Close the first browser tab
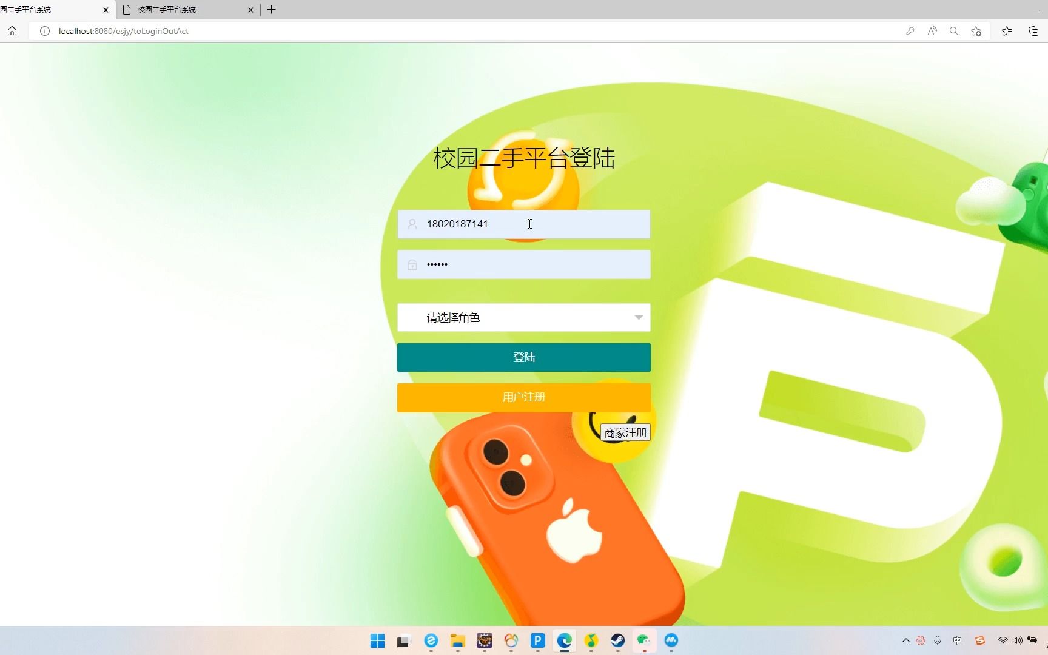 coord(106,10)
